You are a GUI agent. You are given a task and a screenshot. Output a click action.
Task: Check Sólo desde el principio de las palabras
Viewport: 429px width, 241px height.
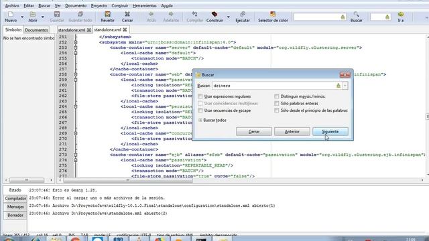click(277, 110)
